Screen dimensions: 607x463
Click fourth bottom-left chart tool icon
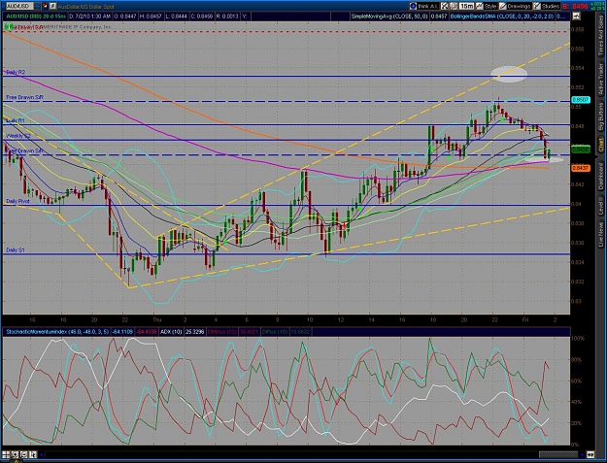(x=32, y=454)
